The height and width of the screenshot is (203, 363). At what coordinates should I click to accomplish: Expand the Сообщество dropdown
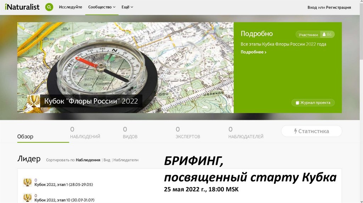102,7
